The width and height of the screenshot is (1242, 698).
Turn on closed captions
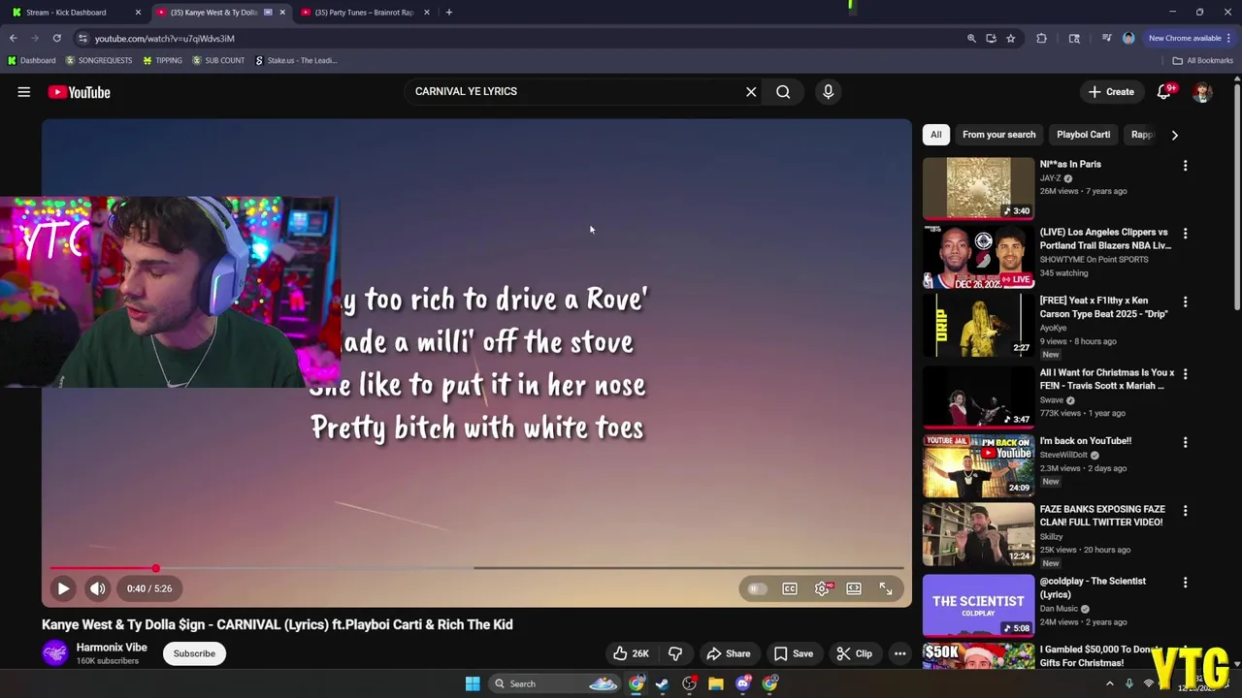pyautogui.click(x=790, y=588)
